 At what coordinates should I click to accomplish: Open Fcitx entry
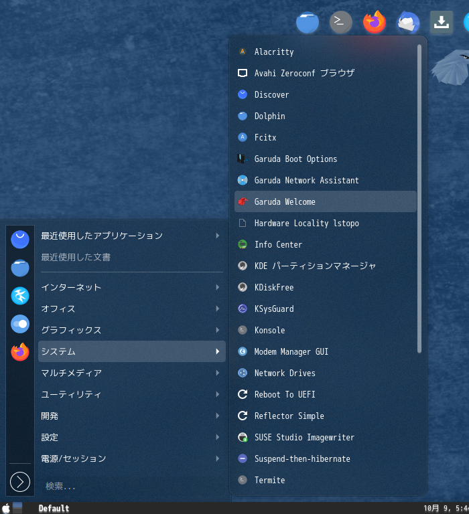click(325, 137)
